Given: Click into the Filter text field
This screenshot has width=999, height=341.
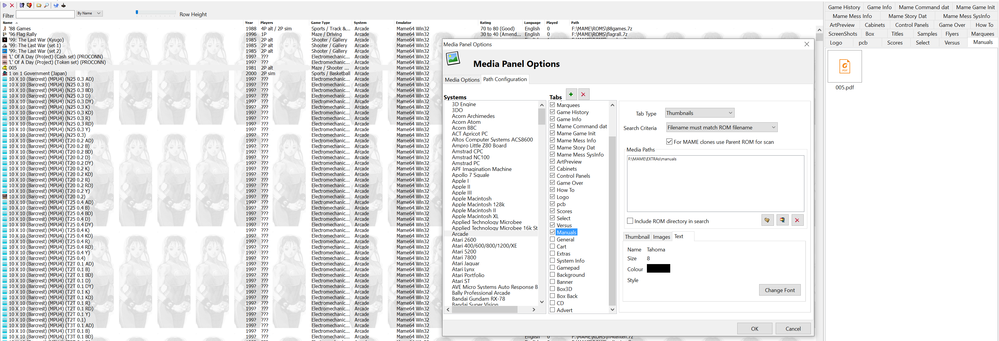Looking at the screenshot, I should (x=45, y=14).
